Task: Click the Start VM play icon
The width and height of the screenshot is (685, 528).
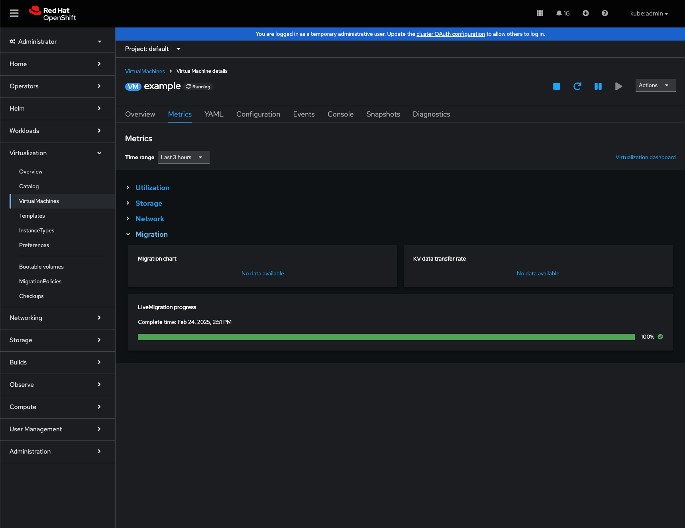Action: point(618,86)
